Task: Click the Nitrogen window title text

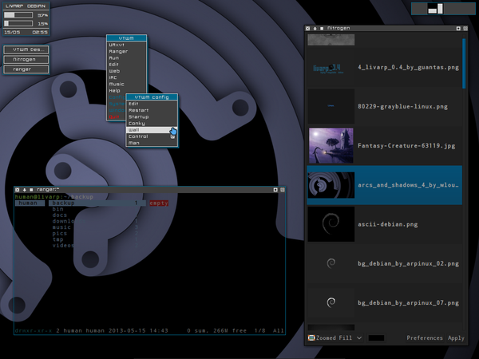Action: [338, 28]
